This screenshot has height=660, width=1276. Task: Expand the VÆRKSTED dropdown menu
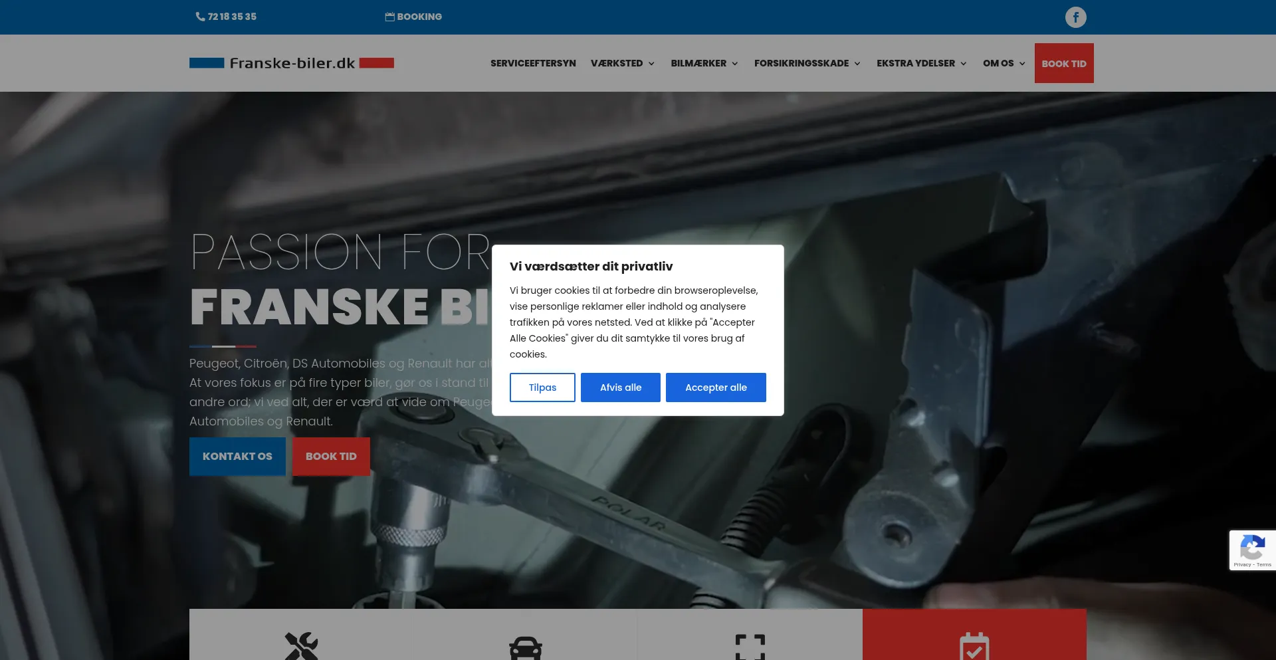622,63
